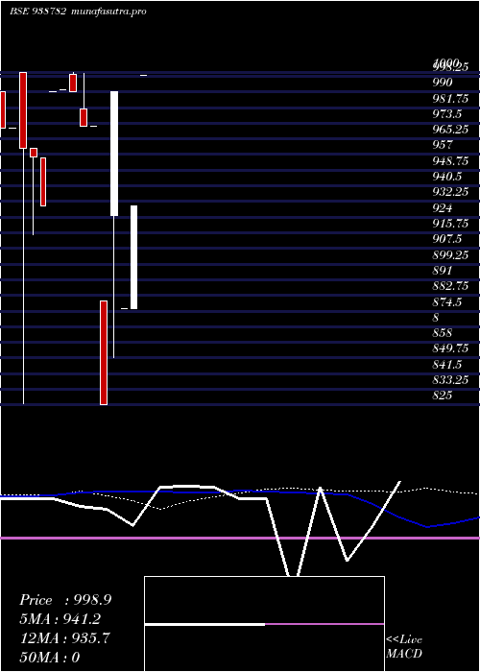Click the 874.5 price axis label
This screenshot has width=480, height=672.
(446, 302)
